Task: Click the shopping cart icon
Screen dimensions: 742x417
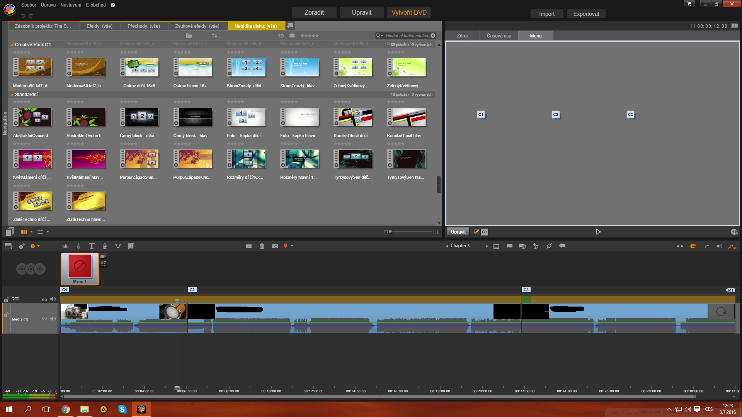Action: coord(689,4)
